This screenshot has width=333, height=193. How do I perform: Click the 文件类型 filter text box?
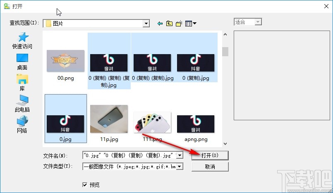pos(129,167)
